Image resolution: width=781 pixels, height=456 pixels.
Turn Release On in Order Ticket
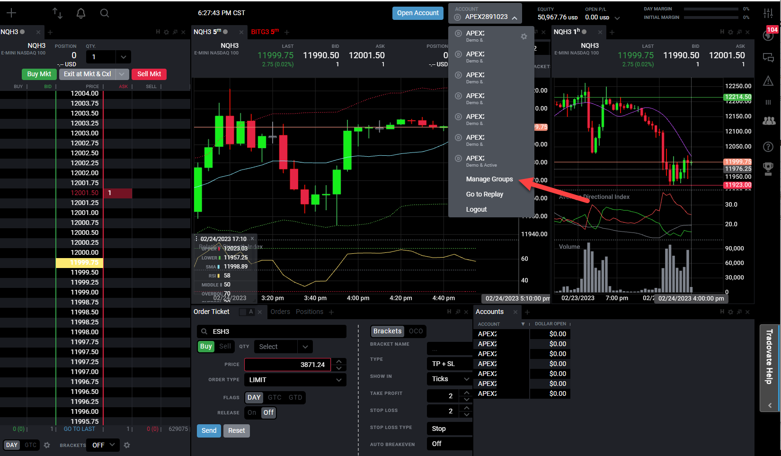[x=252, y=413]
